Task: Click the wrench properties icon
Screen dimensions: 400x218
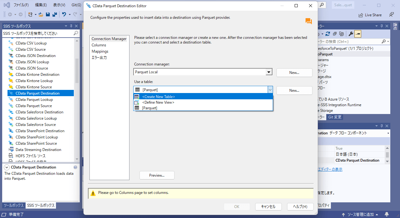Action: coord(351,34)
